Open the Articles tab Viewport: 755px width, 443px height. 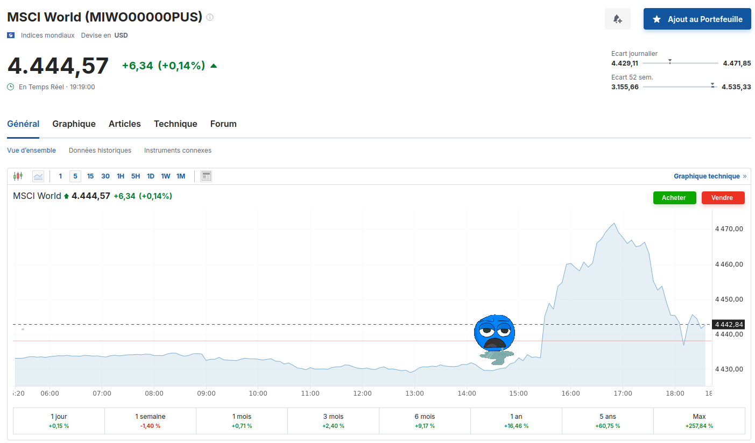point(125,124)
